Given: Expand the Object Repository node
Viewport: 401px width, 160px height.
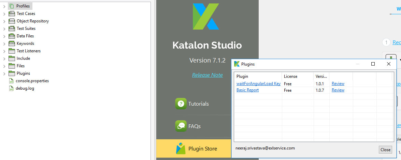Looking at the screenshot, I should pyautogui.click(x=4, y=21).
